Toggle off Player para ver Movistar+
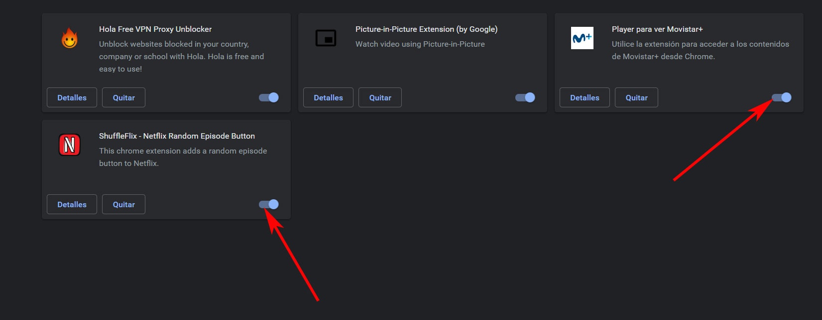The width and height of the screenshot is (822, 320). 781,97
